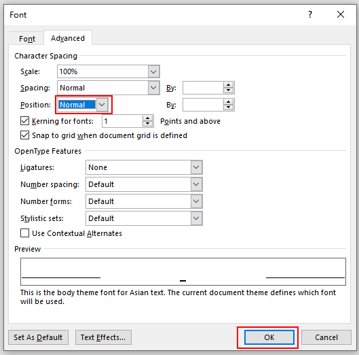Viewport: 359px width, 355px height.
Task: Click the Position By input field
Action: tap(203, 105)
